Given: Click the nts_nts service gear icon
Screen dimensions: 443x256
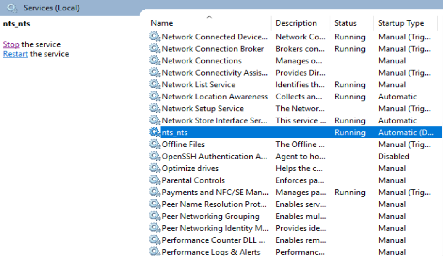Looking at the screenshot, I should click(x=155, y=133).
